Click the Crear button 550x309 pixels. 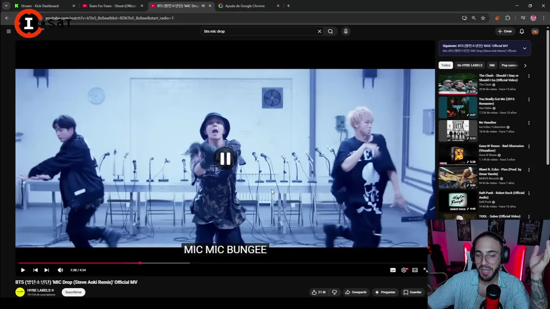point(505,31)
